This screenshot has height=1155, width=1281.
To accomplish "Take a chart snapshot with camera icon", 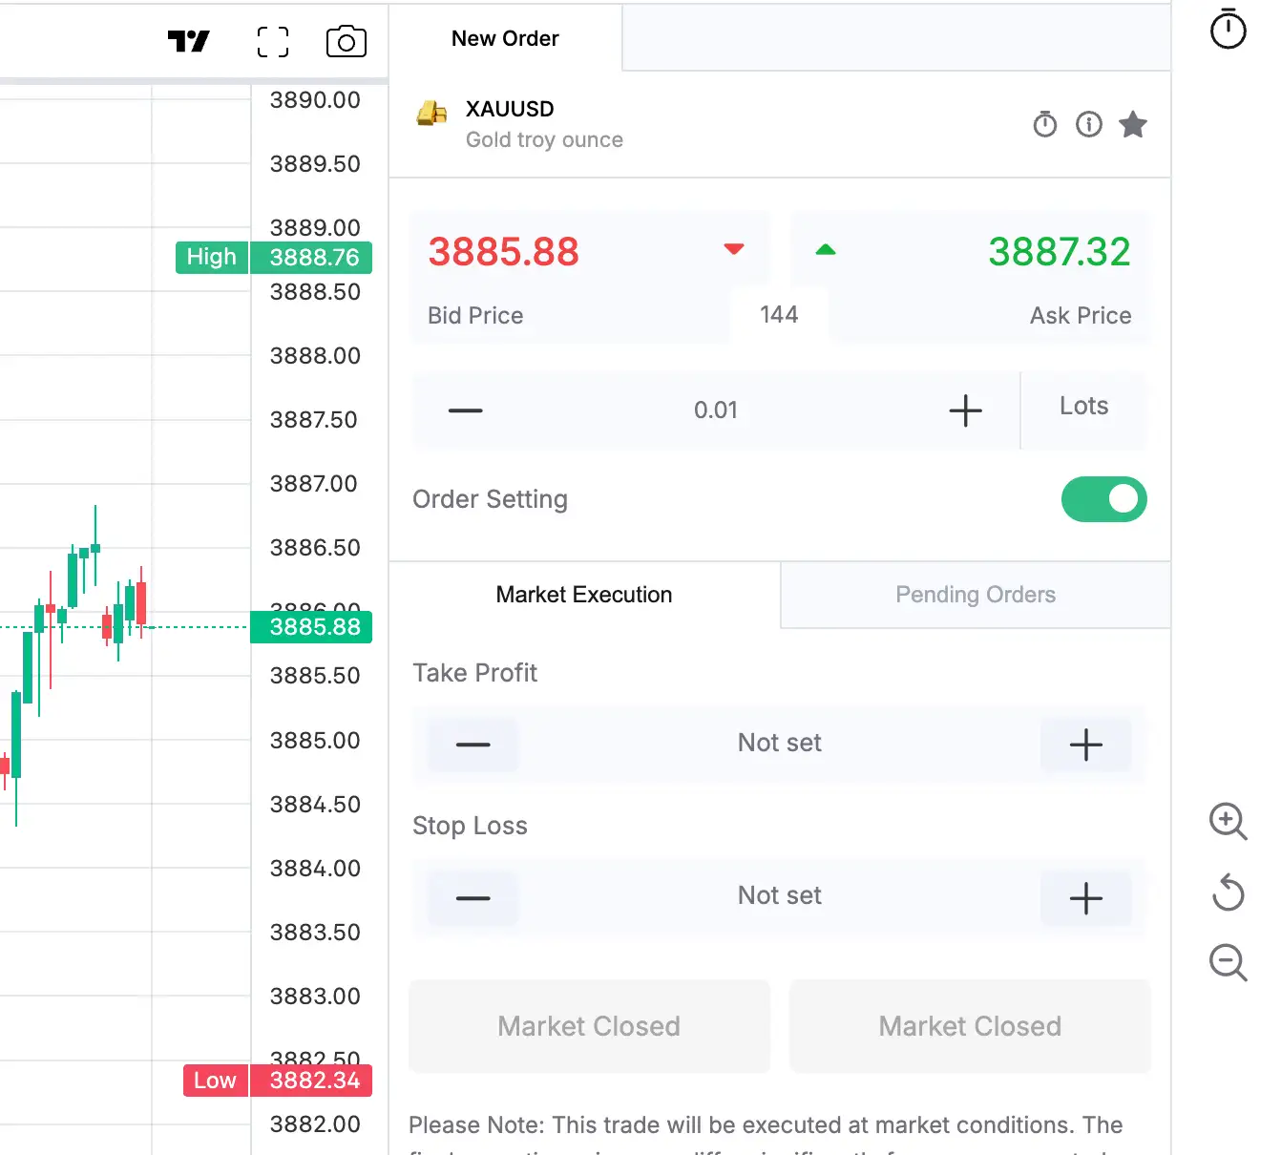I will pos(346,42).
